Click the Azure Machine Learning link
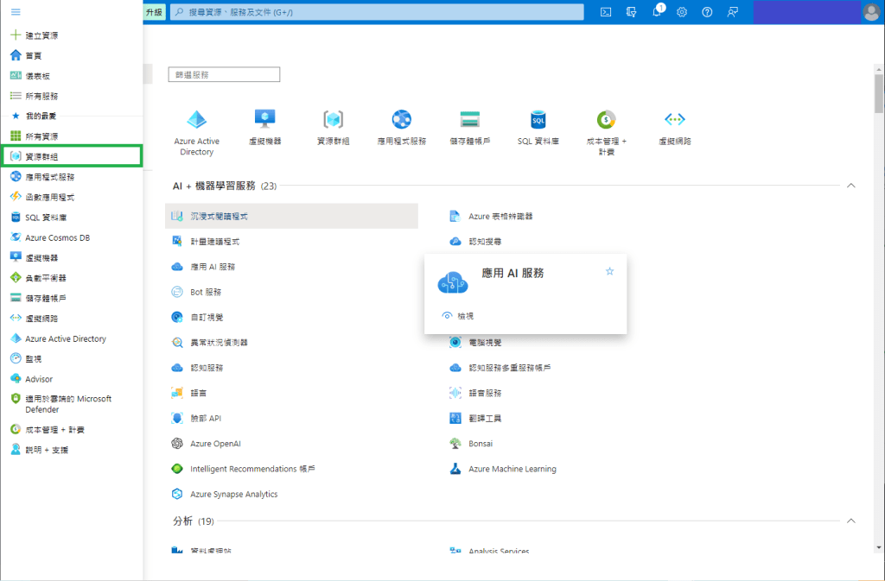This screenshot has width=885, height=581. click(x=512, y=469)
